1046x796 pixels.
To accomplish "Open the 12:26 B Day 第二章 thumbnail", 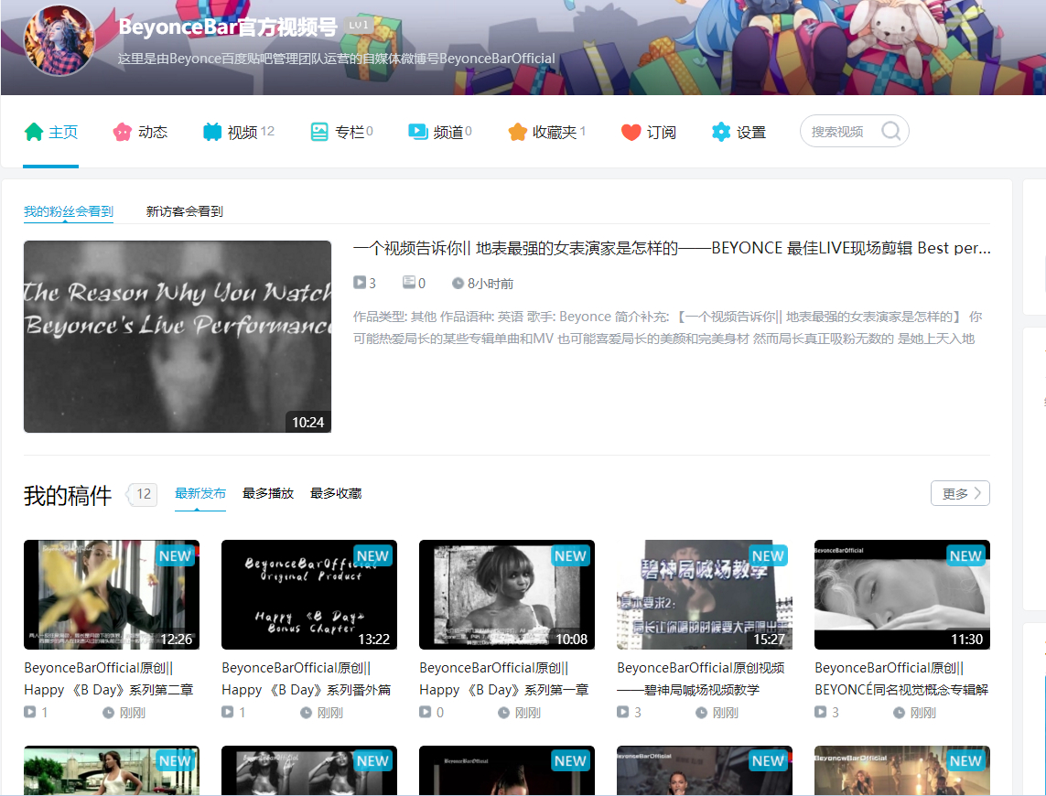I will pyautogui.click(x=112, y=595).
